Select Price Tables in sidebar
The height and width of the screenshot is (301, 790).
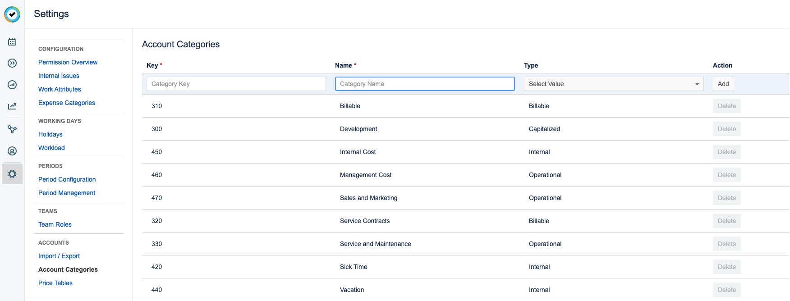coord(55,283)
